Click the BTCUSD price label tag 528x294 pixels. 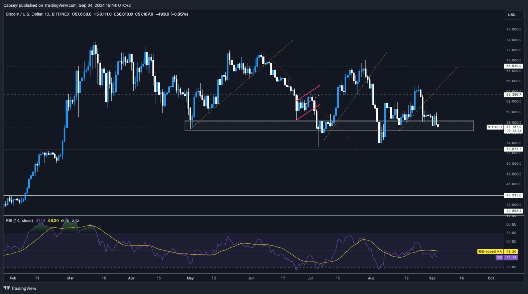tap(495, 126)
